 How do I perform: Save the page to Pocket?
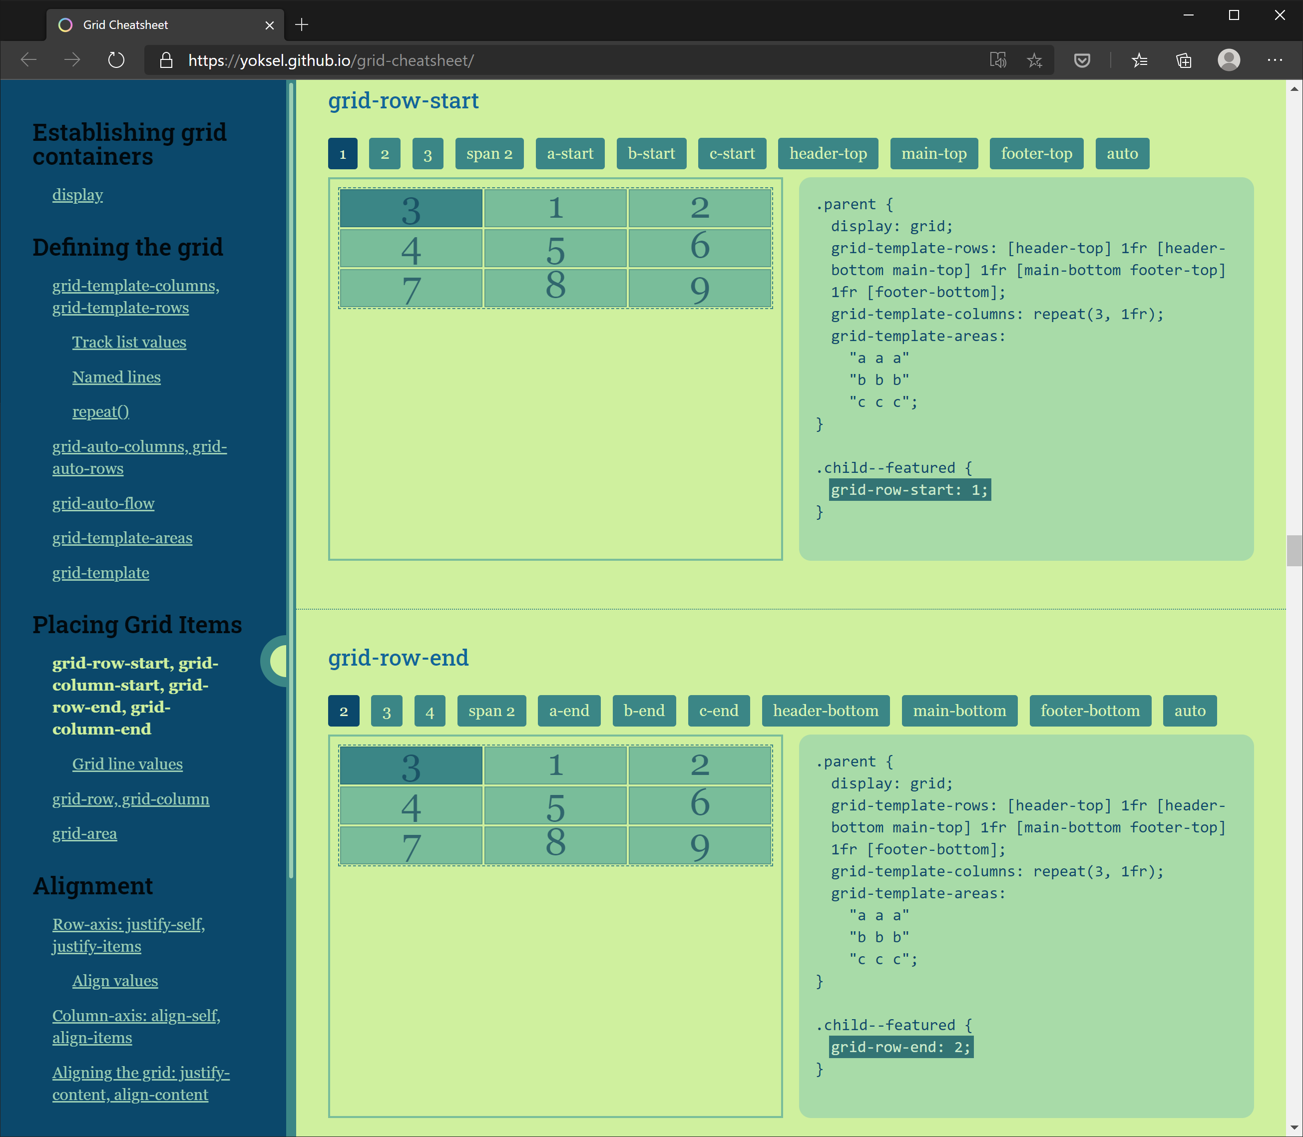pos(1082,59)
